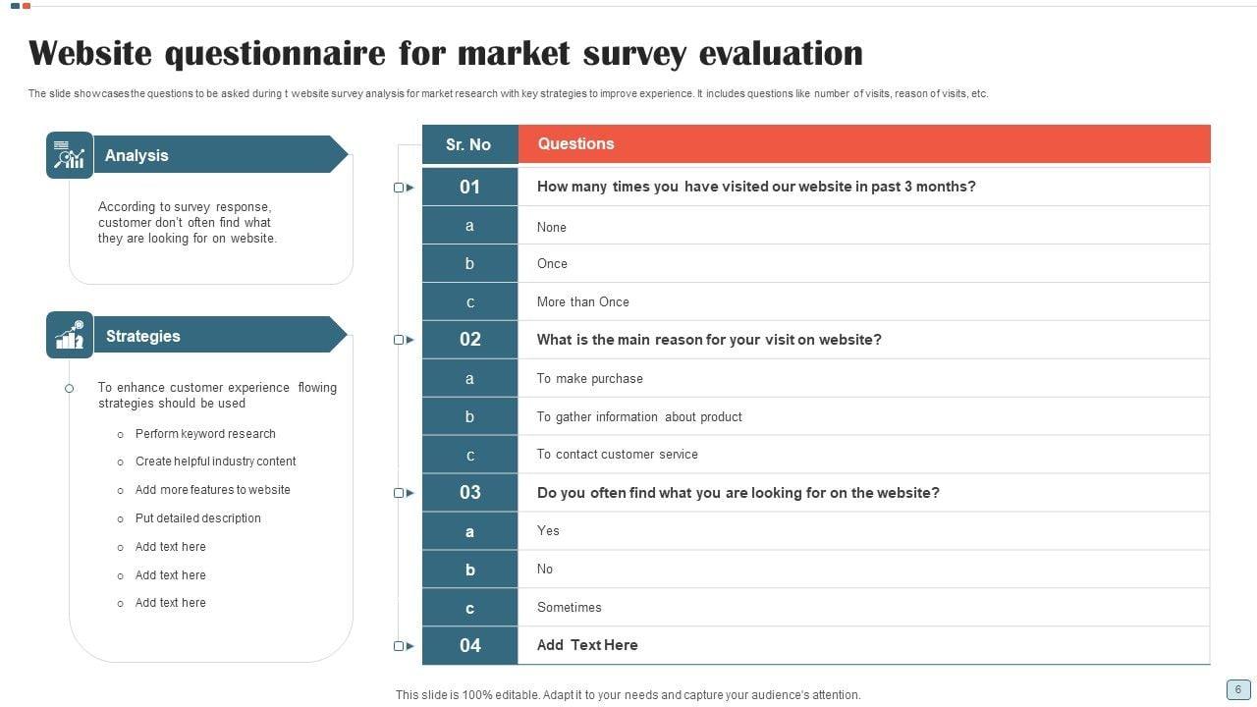Click the slide title 'Website questionnaire' heading
The height and width of the screenshot is (707, 1257).
[445, 53]
